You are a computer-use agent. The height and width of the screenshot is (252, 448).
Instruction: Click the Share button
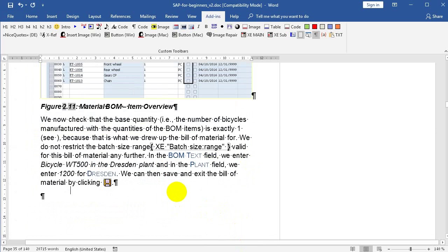point(434,16)
